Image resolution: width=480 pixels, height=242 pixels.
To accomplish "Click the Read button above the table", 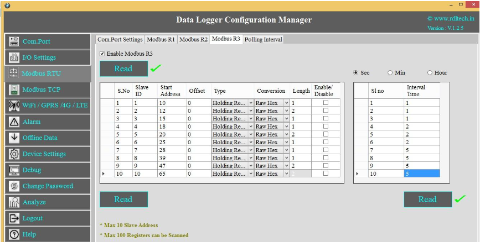I will 123,69.
